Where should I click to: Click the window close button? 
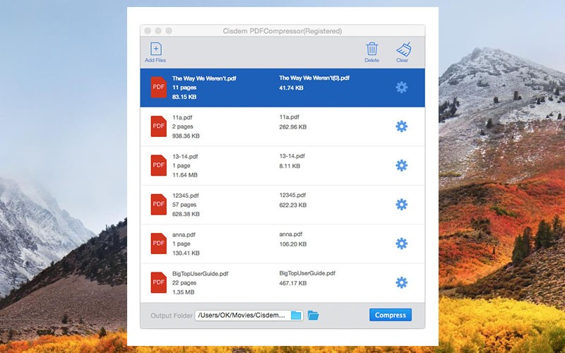(x=148, y=31)
